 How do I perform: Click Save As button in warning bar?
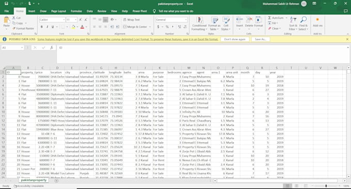[x=260, y=39]
